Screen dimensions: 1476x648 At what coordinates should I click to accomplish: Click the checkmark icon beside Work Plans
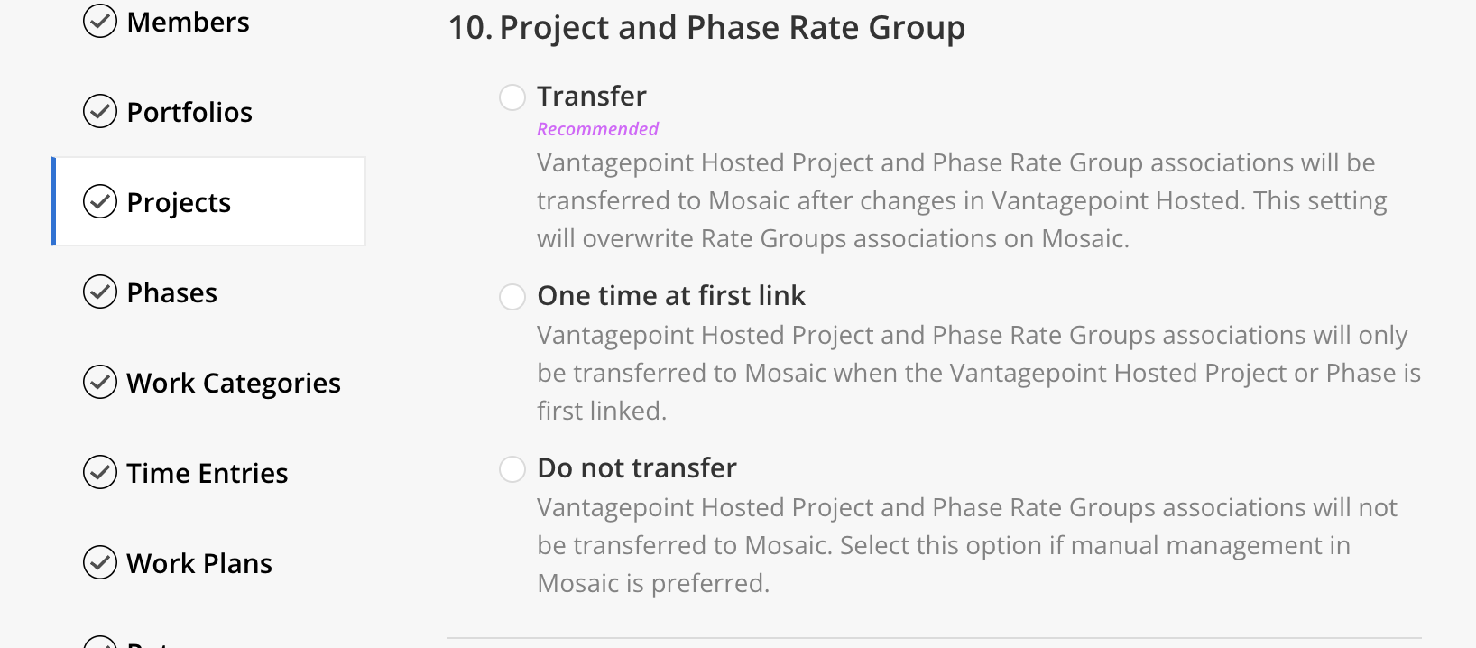(100, 562)
